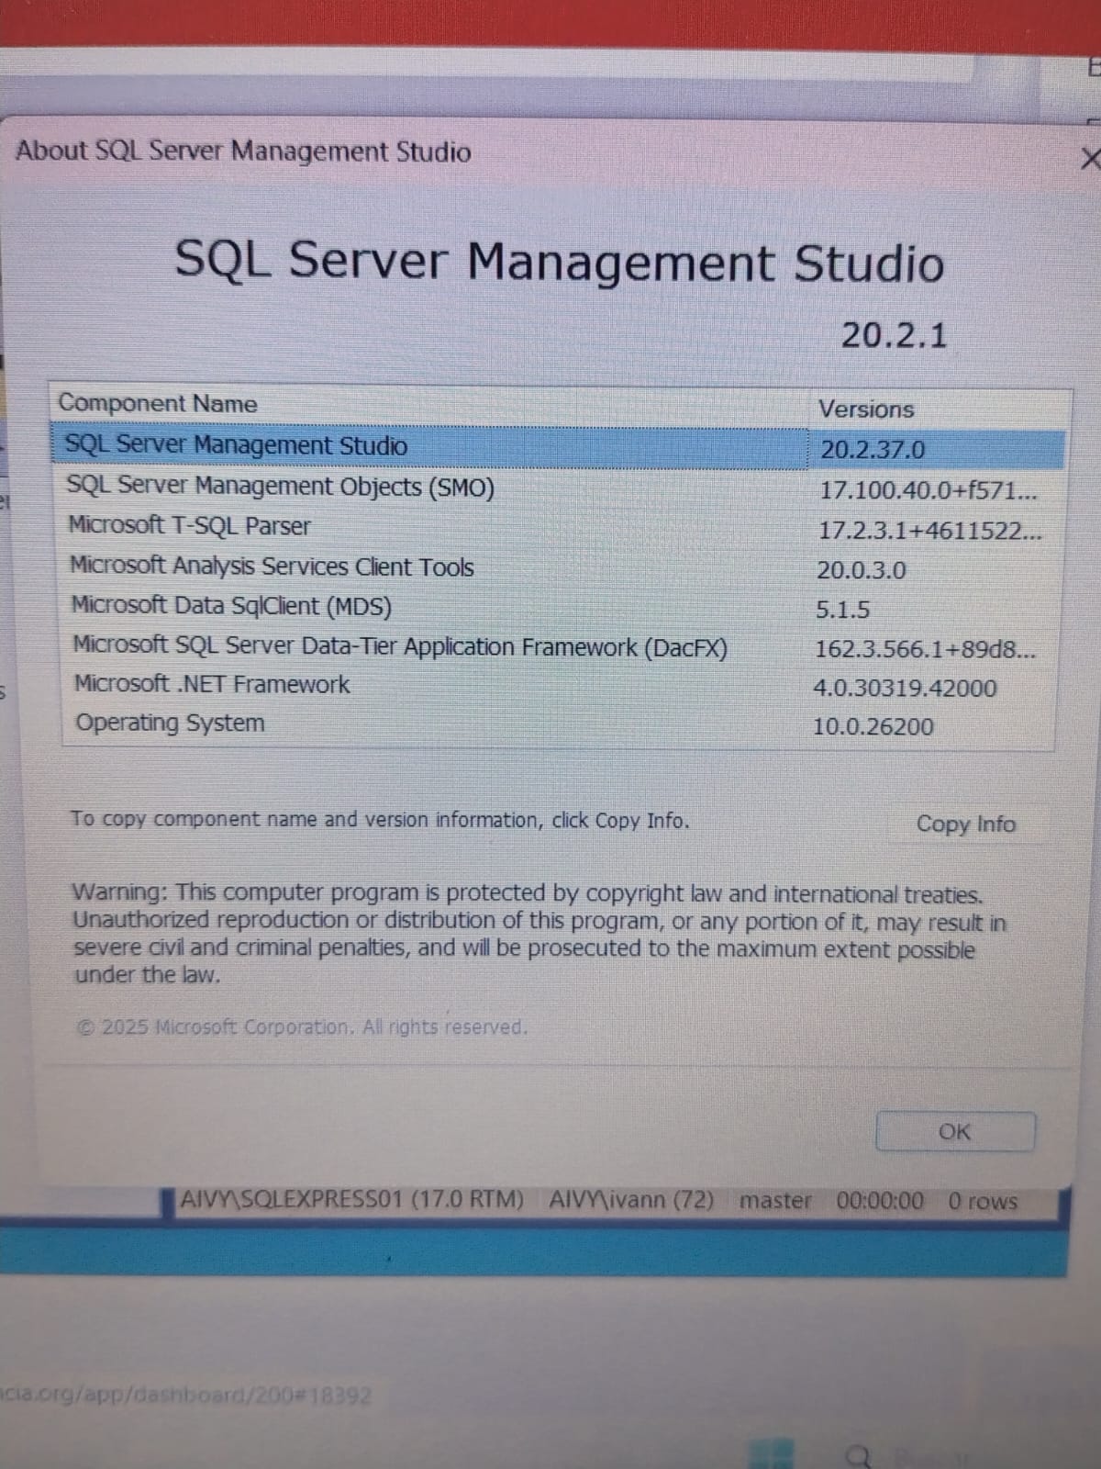Click the Copy Info button
1101x1469 pixels.
coord(965,824)
